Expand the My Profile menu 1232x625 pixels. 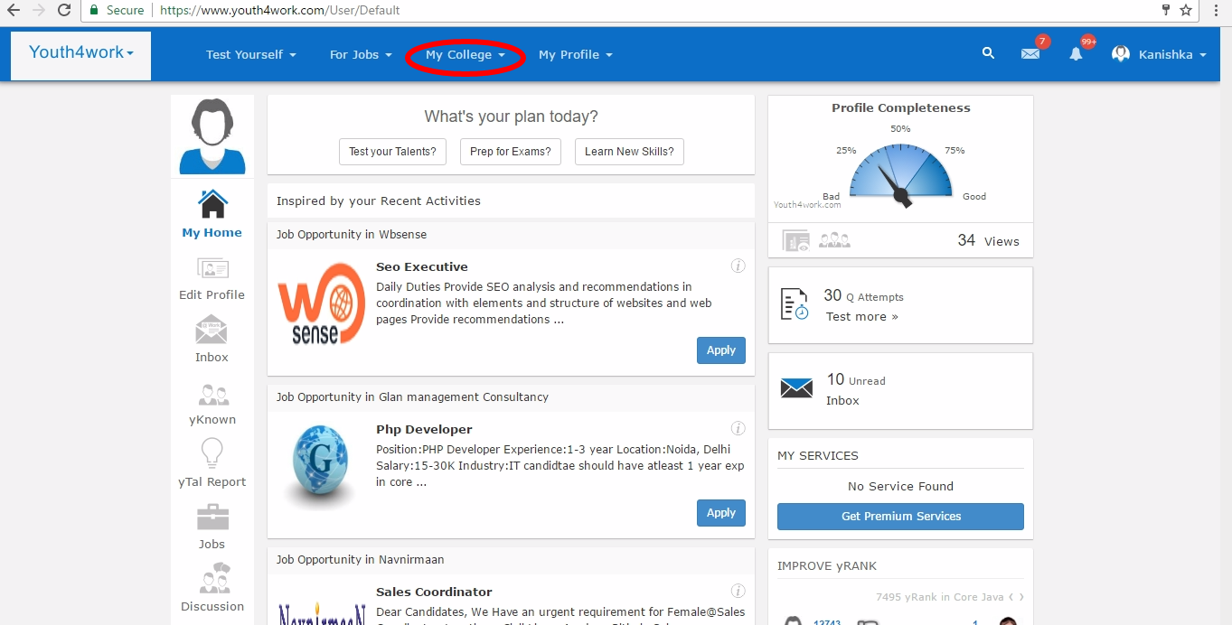coord(576,54)
